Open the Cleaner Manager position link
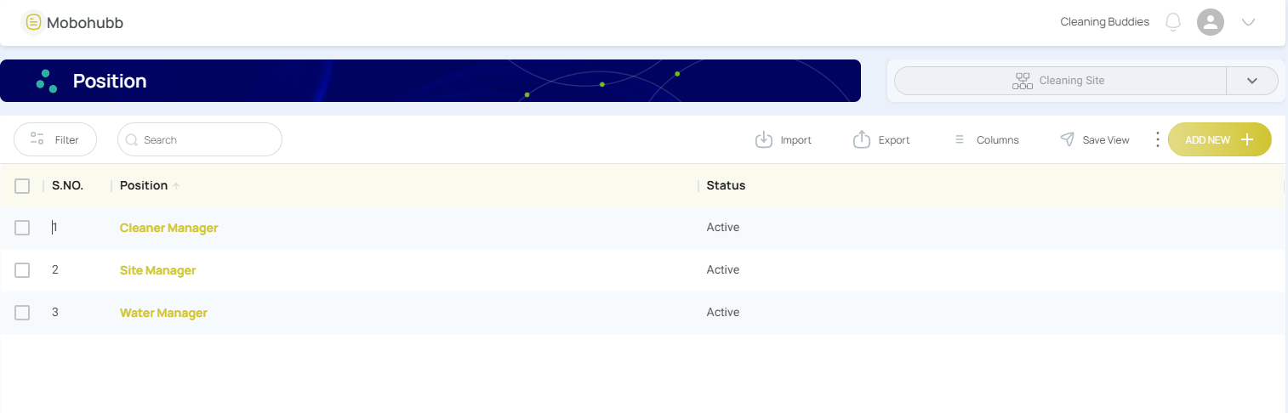The image size is (1288, 413). pyautogui.click(x=168, y=228)
